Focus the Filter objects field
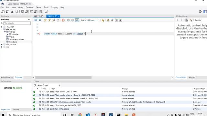The height and width of the screenshot is (116, 207). [x=17, y=23]
